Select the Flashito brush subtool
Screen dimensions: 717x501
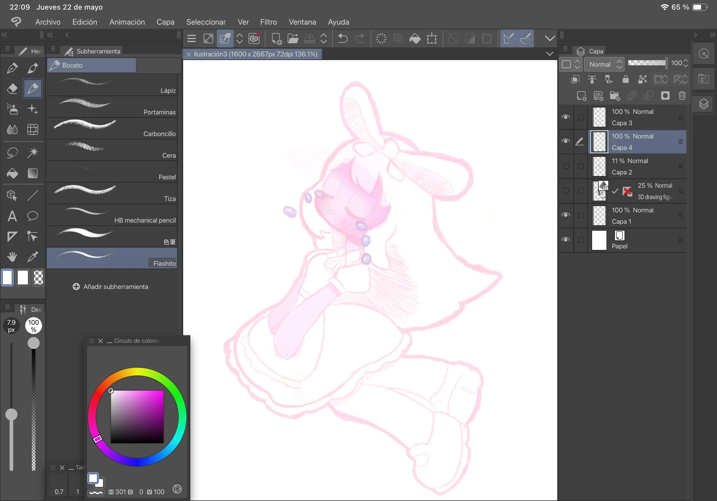point(112,258)
